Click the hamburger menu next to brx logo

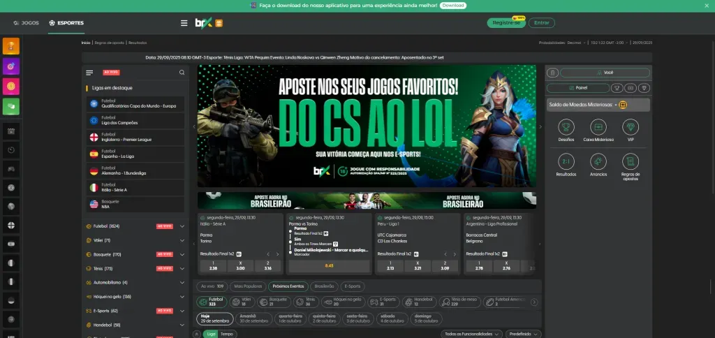(x=184, y=23)
